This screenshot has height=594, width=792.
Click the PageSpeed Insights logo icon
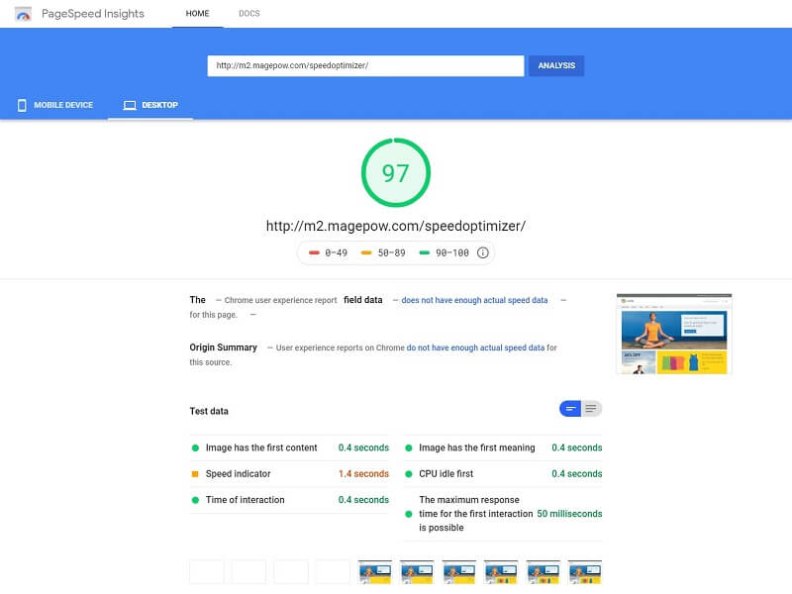(x=22, y=14)
